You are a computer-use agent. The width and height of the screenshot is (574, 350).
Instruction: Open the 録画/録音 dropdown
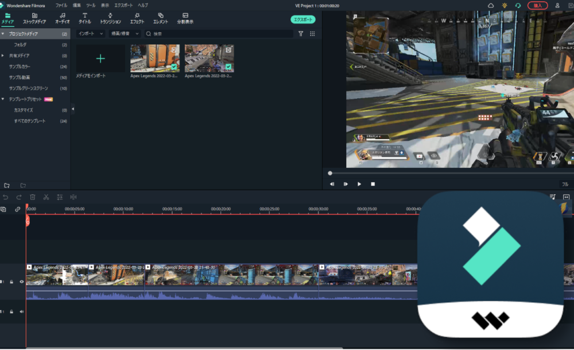pos(124,33)
